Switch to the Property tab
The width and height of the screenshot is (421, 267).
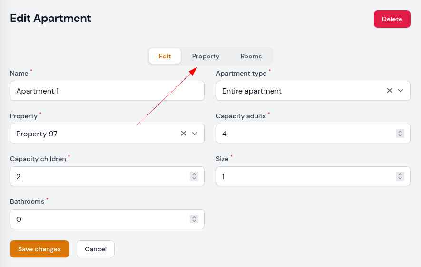[206, 56]
